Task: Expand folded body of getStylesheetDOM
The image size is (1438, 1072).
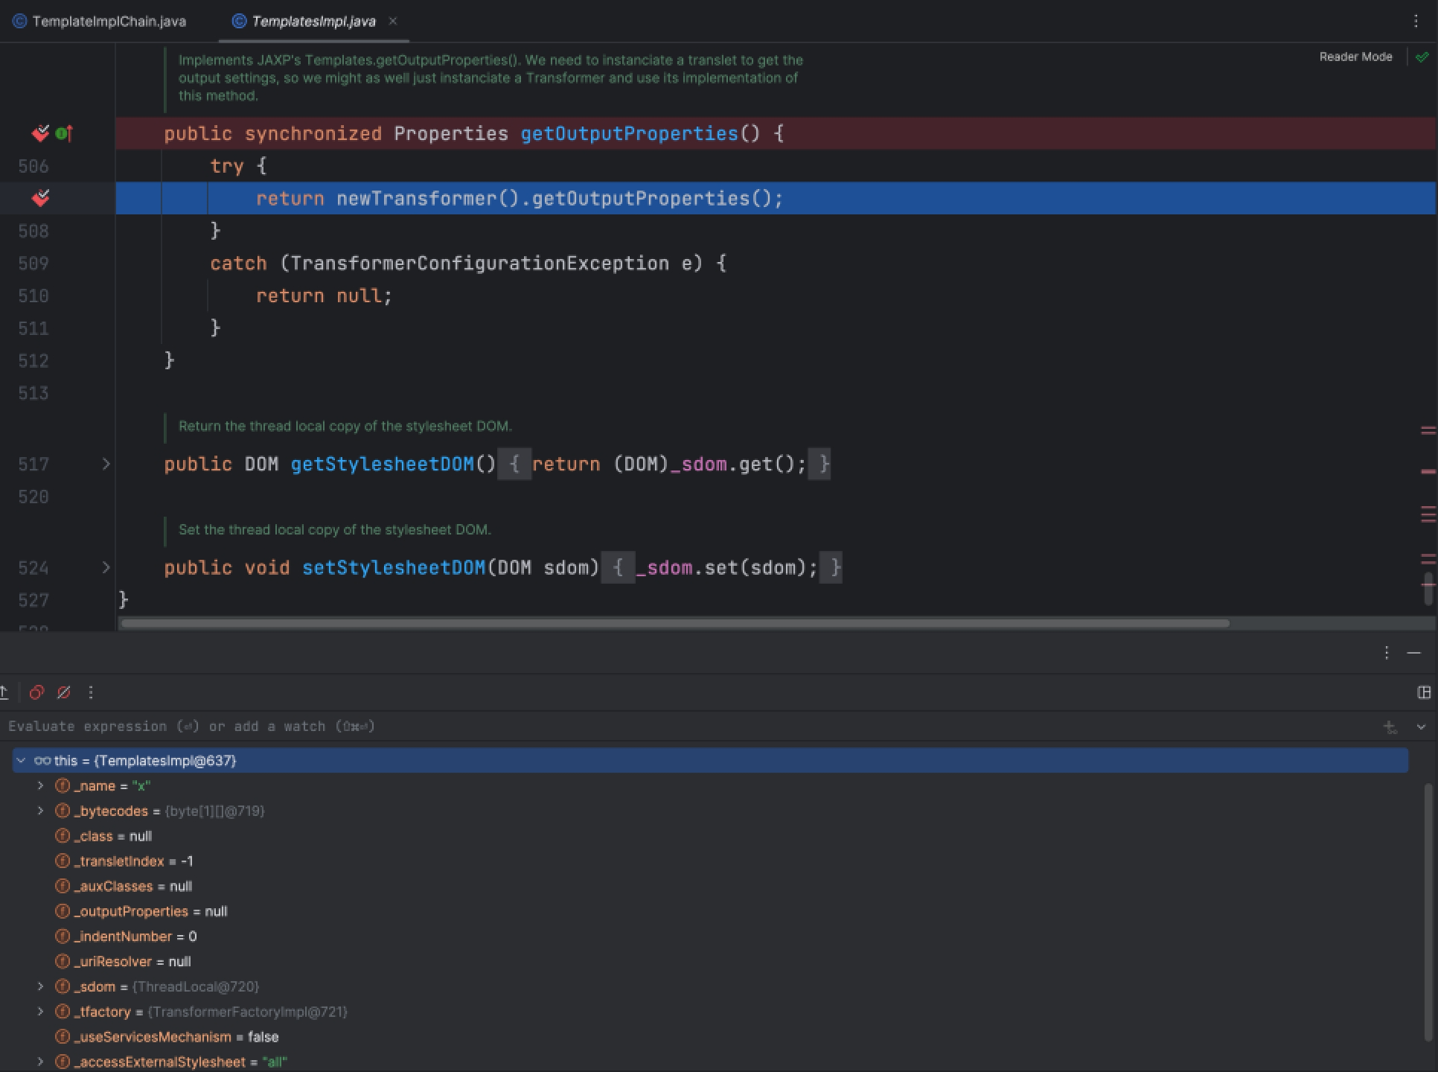Action: pyautogui.click(x=514, y=464)
